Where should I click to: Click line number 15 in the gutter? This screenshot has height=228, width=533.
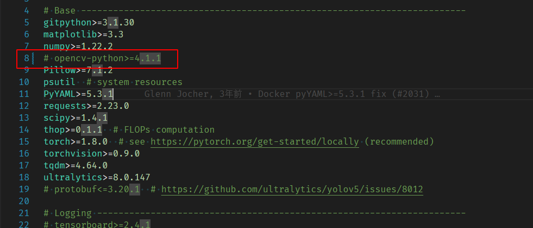(x=24, y=142)
